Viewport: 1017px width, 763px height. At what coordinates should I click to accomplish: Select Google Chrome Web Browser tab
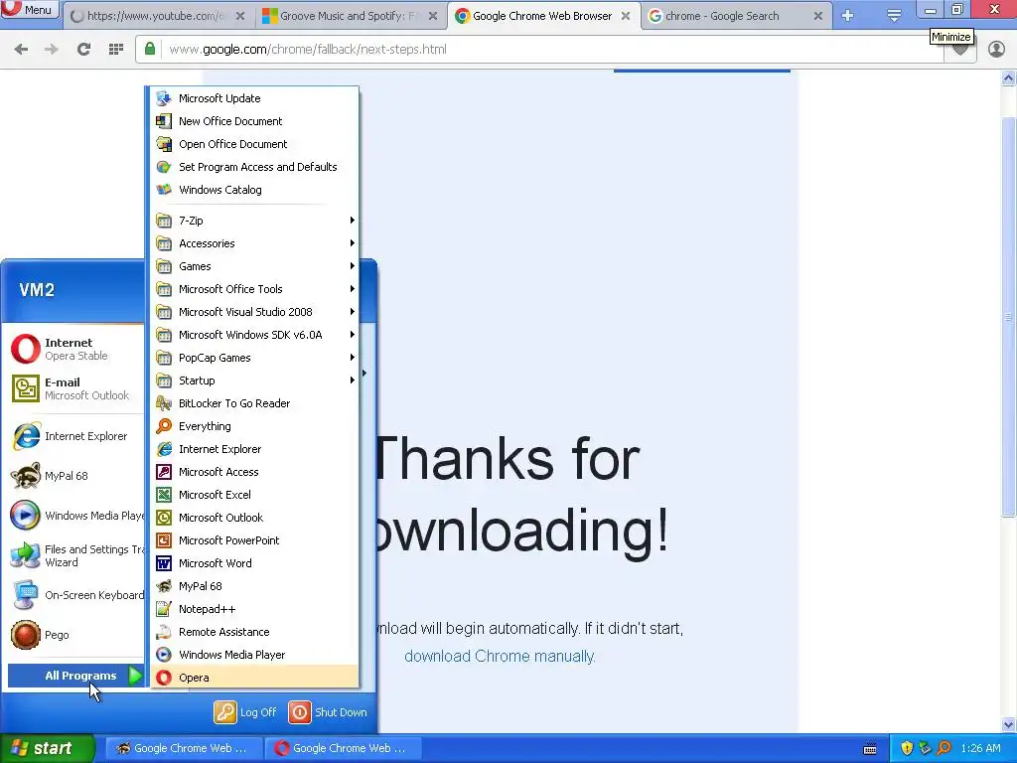[x=542, y=16]
